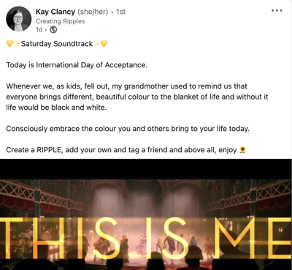The height and width of the screenshot is (270, 292).
Task: Click the black letterbox bar above the video
Action: (146, 169)
